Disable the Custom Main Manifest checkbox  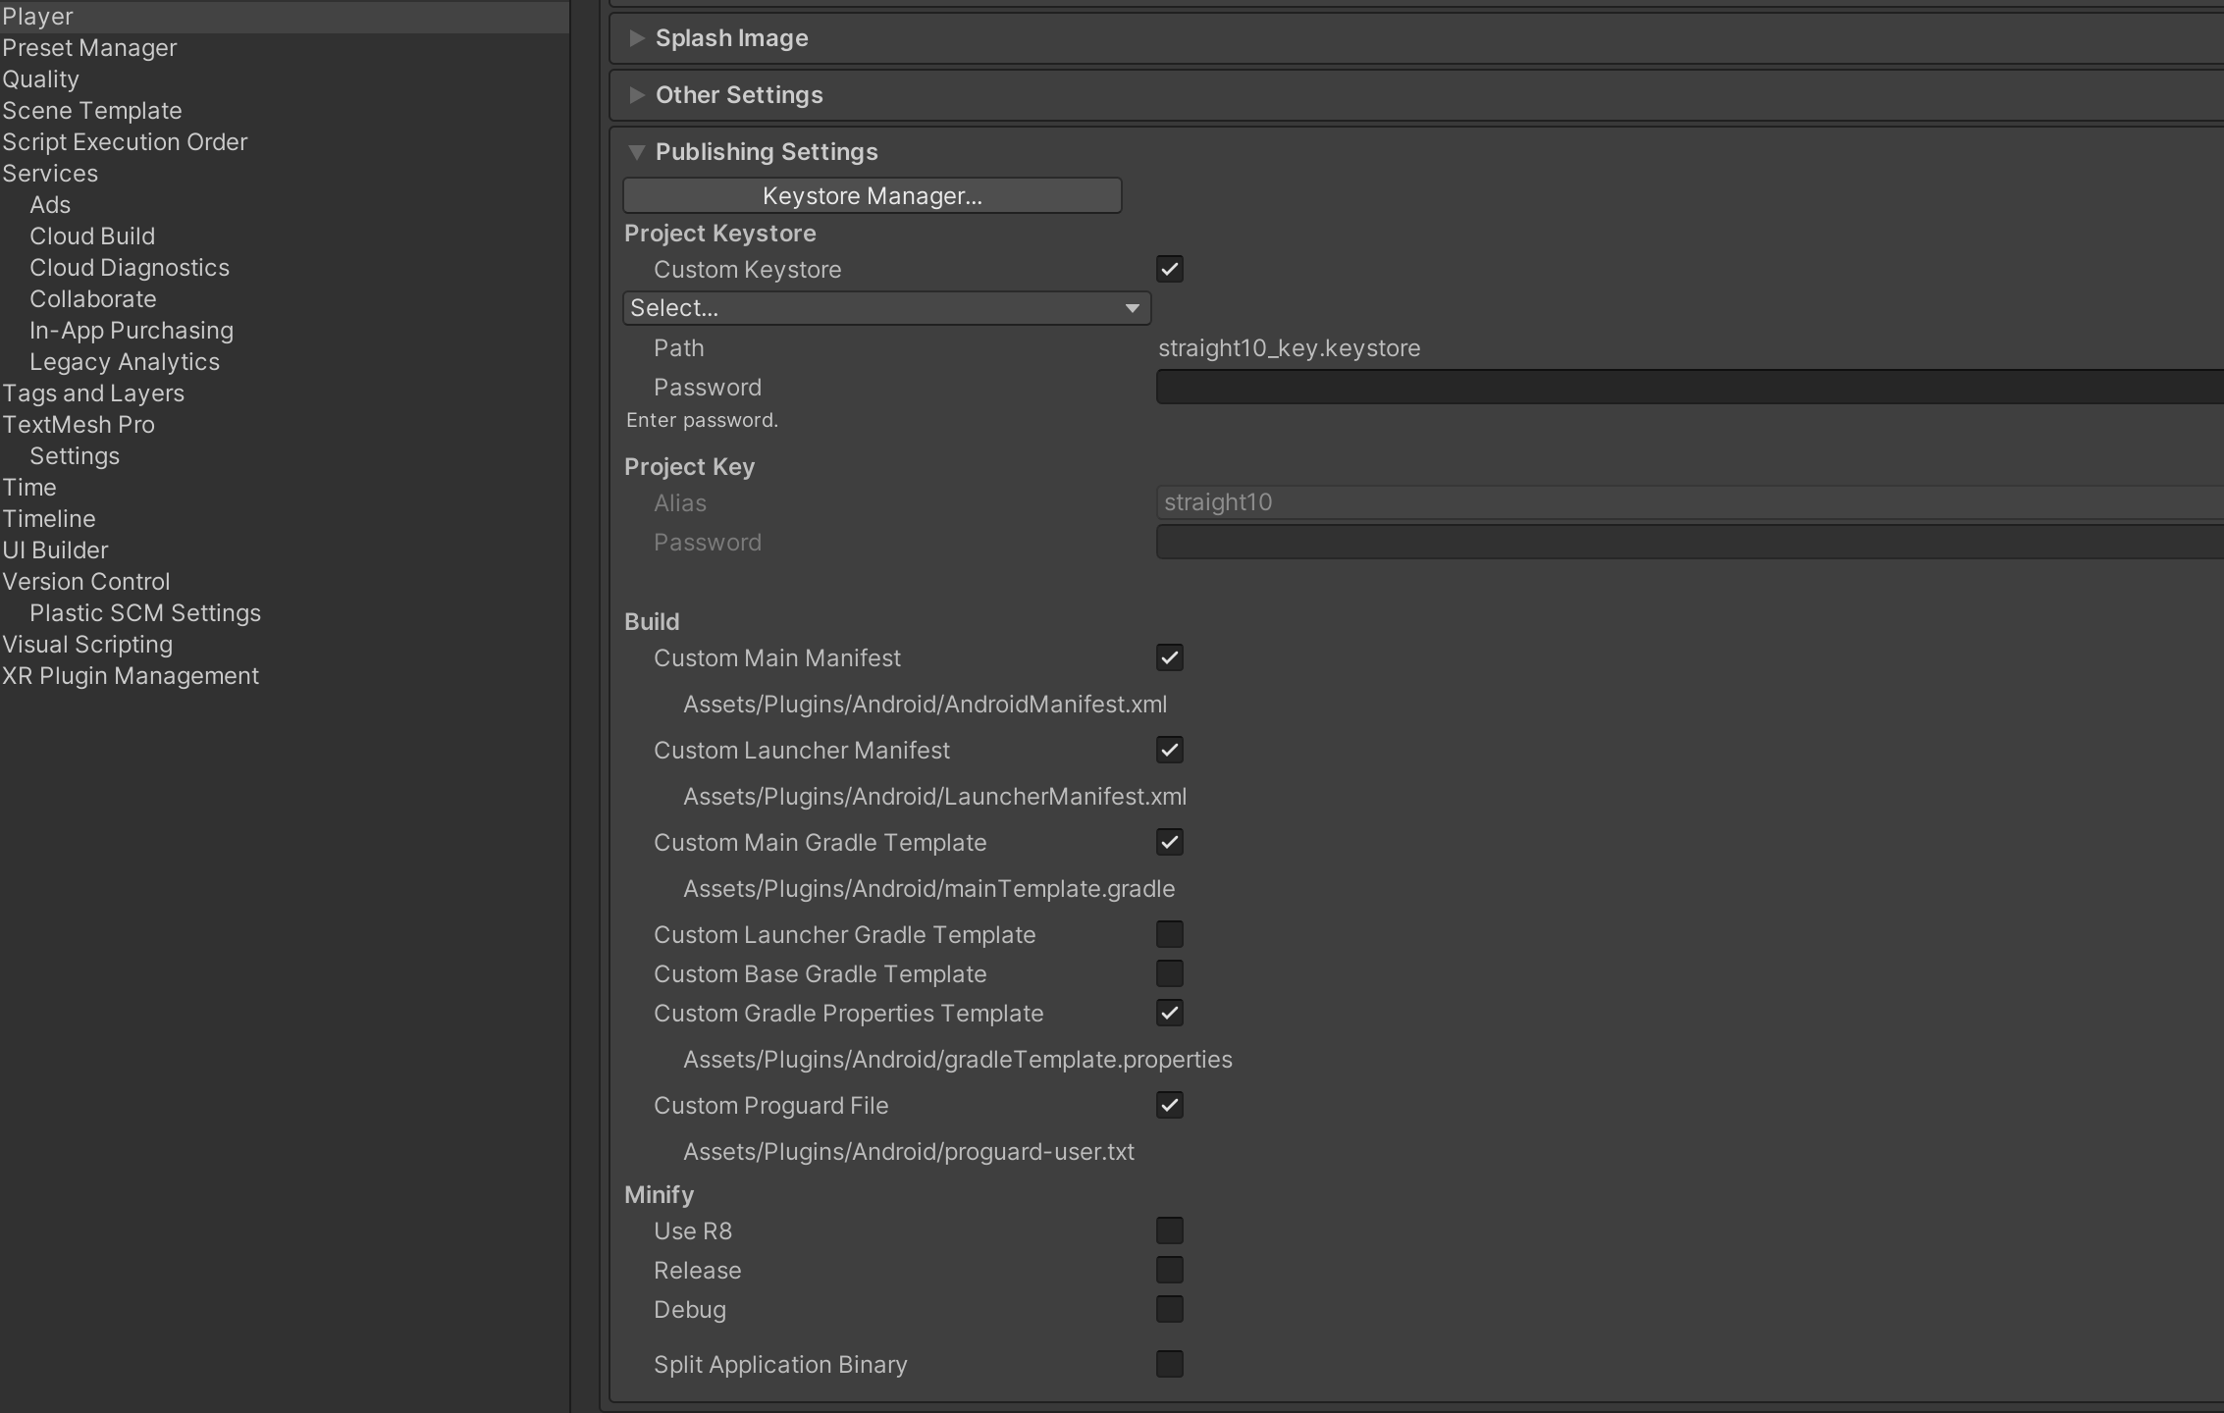click(x=1169, y=657)
